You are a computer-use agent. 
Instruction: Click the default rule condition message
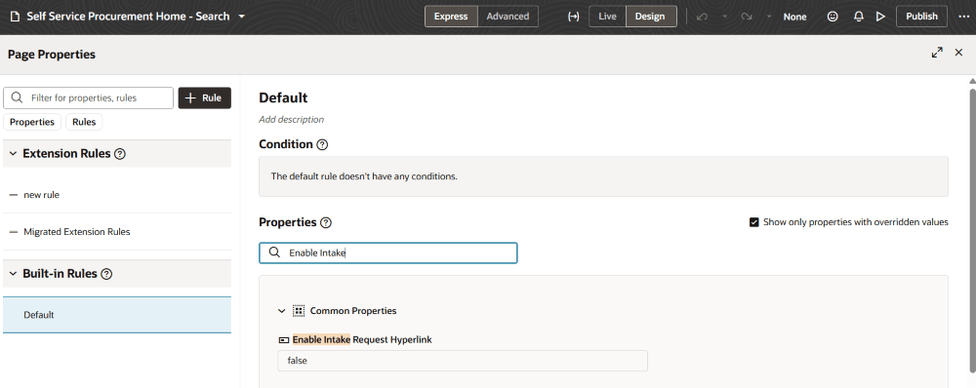click(364, 176)
